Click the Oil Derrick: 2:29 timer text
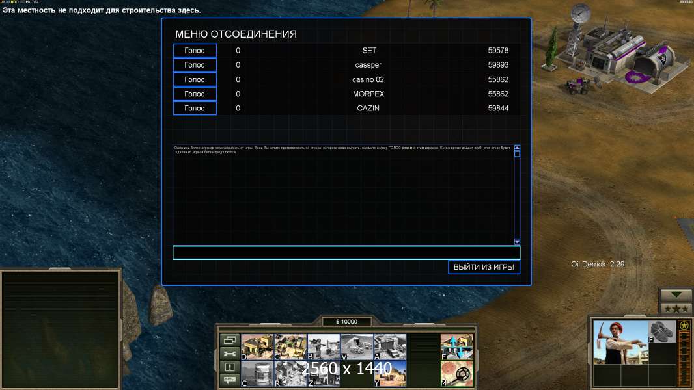This screenshot has height=390, width=694. pyautogui.click(x=598, y=264)
